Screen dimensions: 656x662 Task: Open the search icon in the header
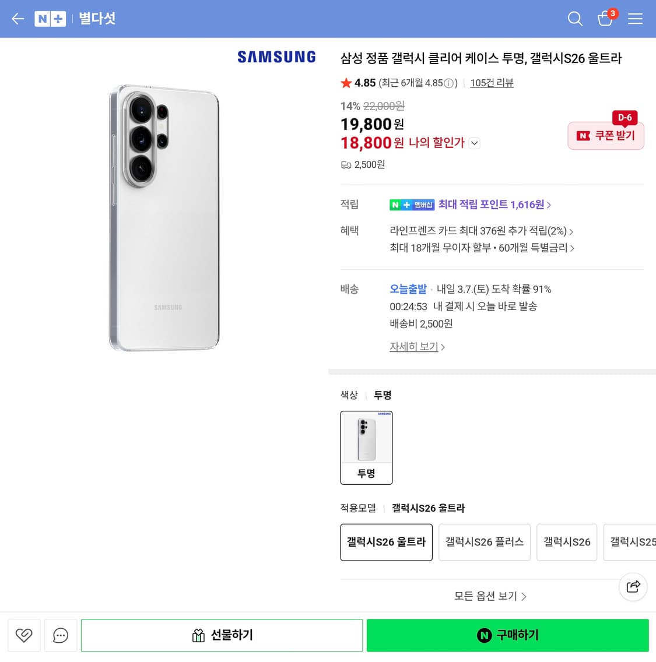(575, 19)
